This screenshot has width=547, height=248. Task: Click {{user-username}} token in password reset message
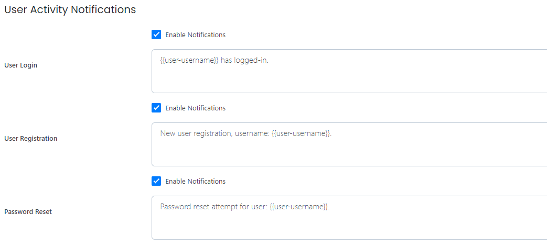point(299,206)
